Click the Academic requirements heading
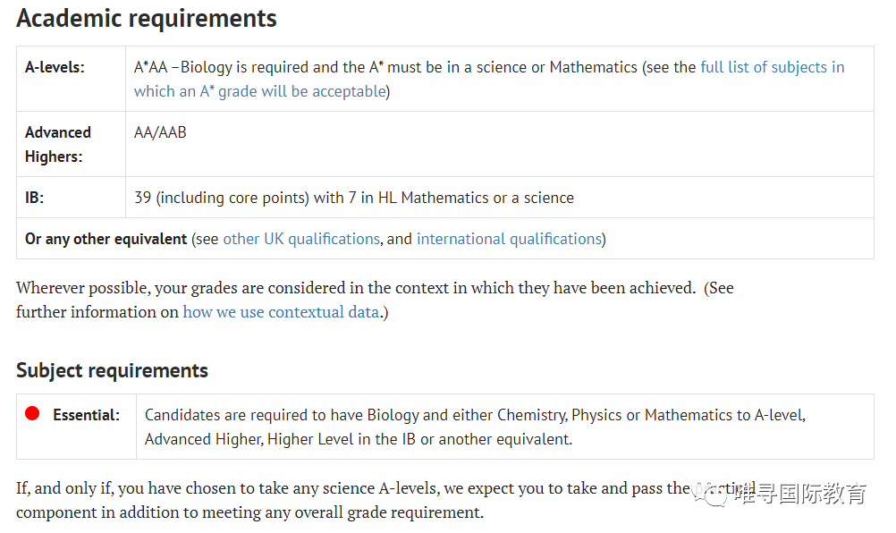The image size is (896, 533). pos(147,18)
